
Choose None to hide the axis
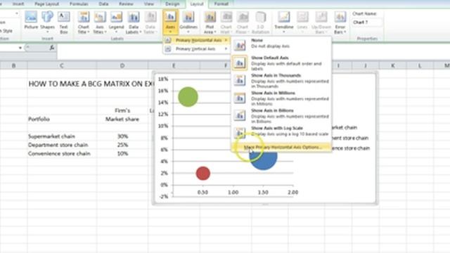281,44
